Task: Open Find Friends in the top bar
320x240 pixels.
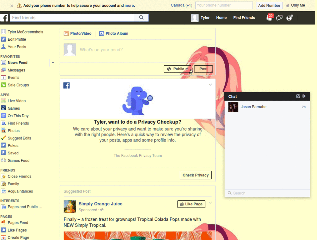Action: click(x=244, y=18)
